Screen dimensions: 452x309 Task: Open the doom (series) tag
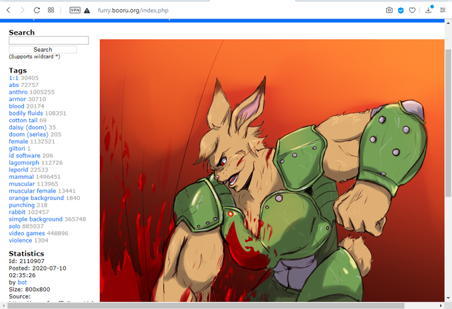(x=29, y=134)
